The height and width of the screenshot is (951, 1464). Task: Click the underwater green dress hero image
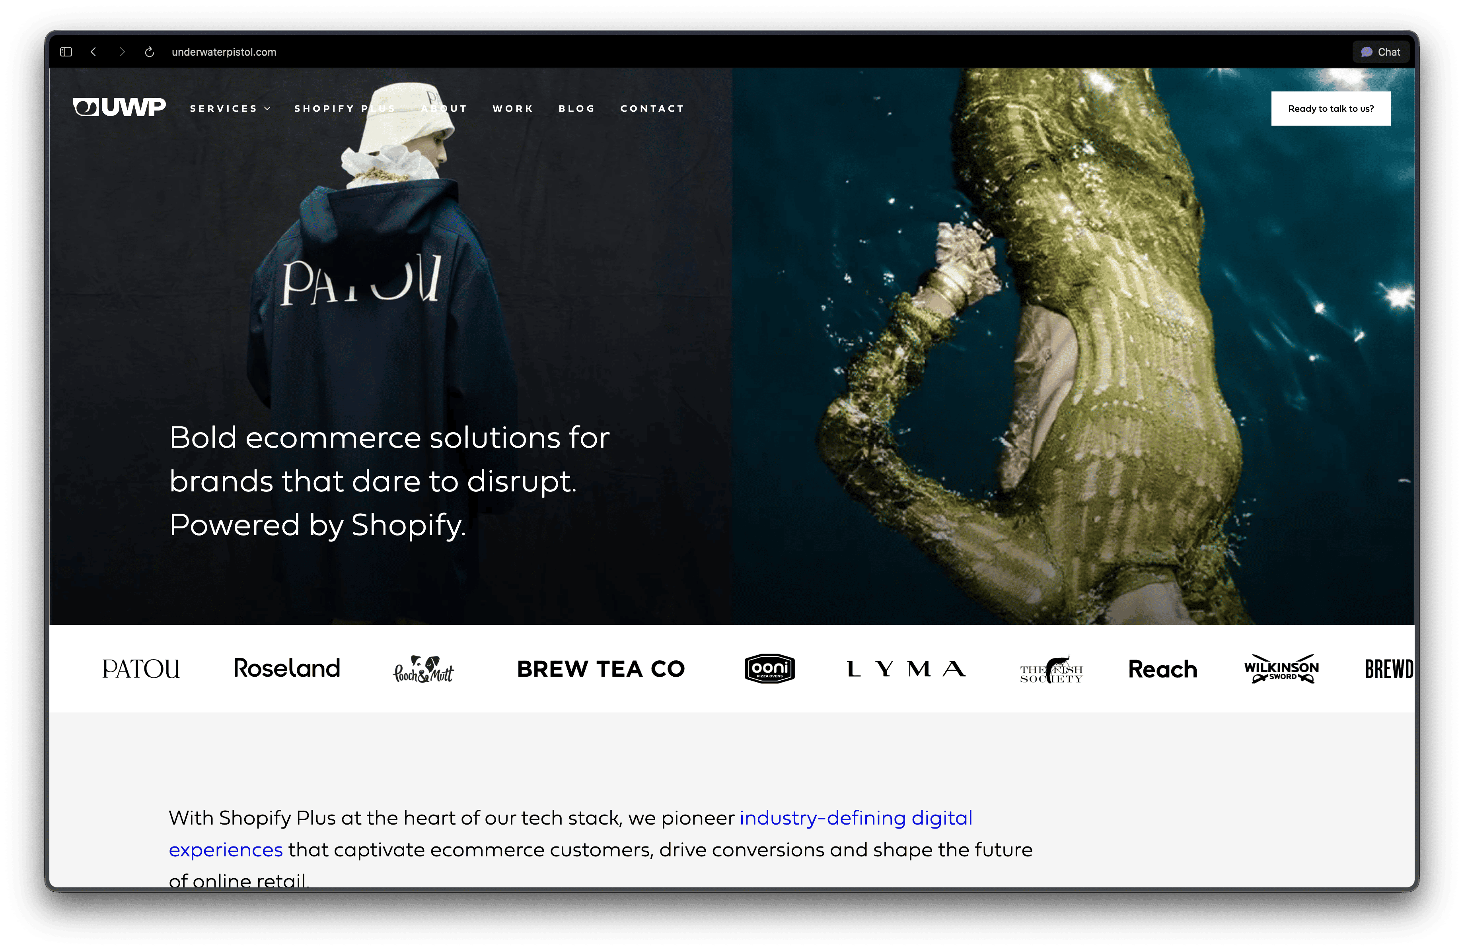(x=1073, y=346)
